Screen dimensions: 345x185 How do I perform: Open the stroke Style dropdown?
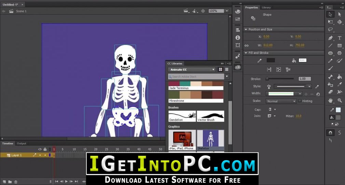(309, 86)
